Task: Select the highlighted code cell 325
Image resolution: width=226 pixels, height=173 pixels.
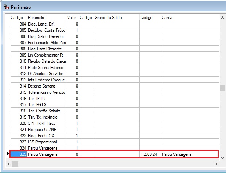Action: 18,154
